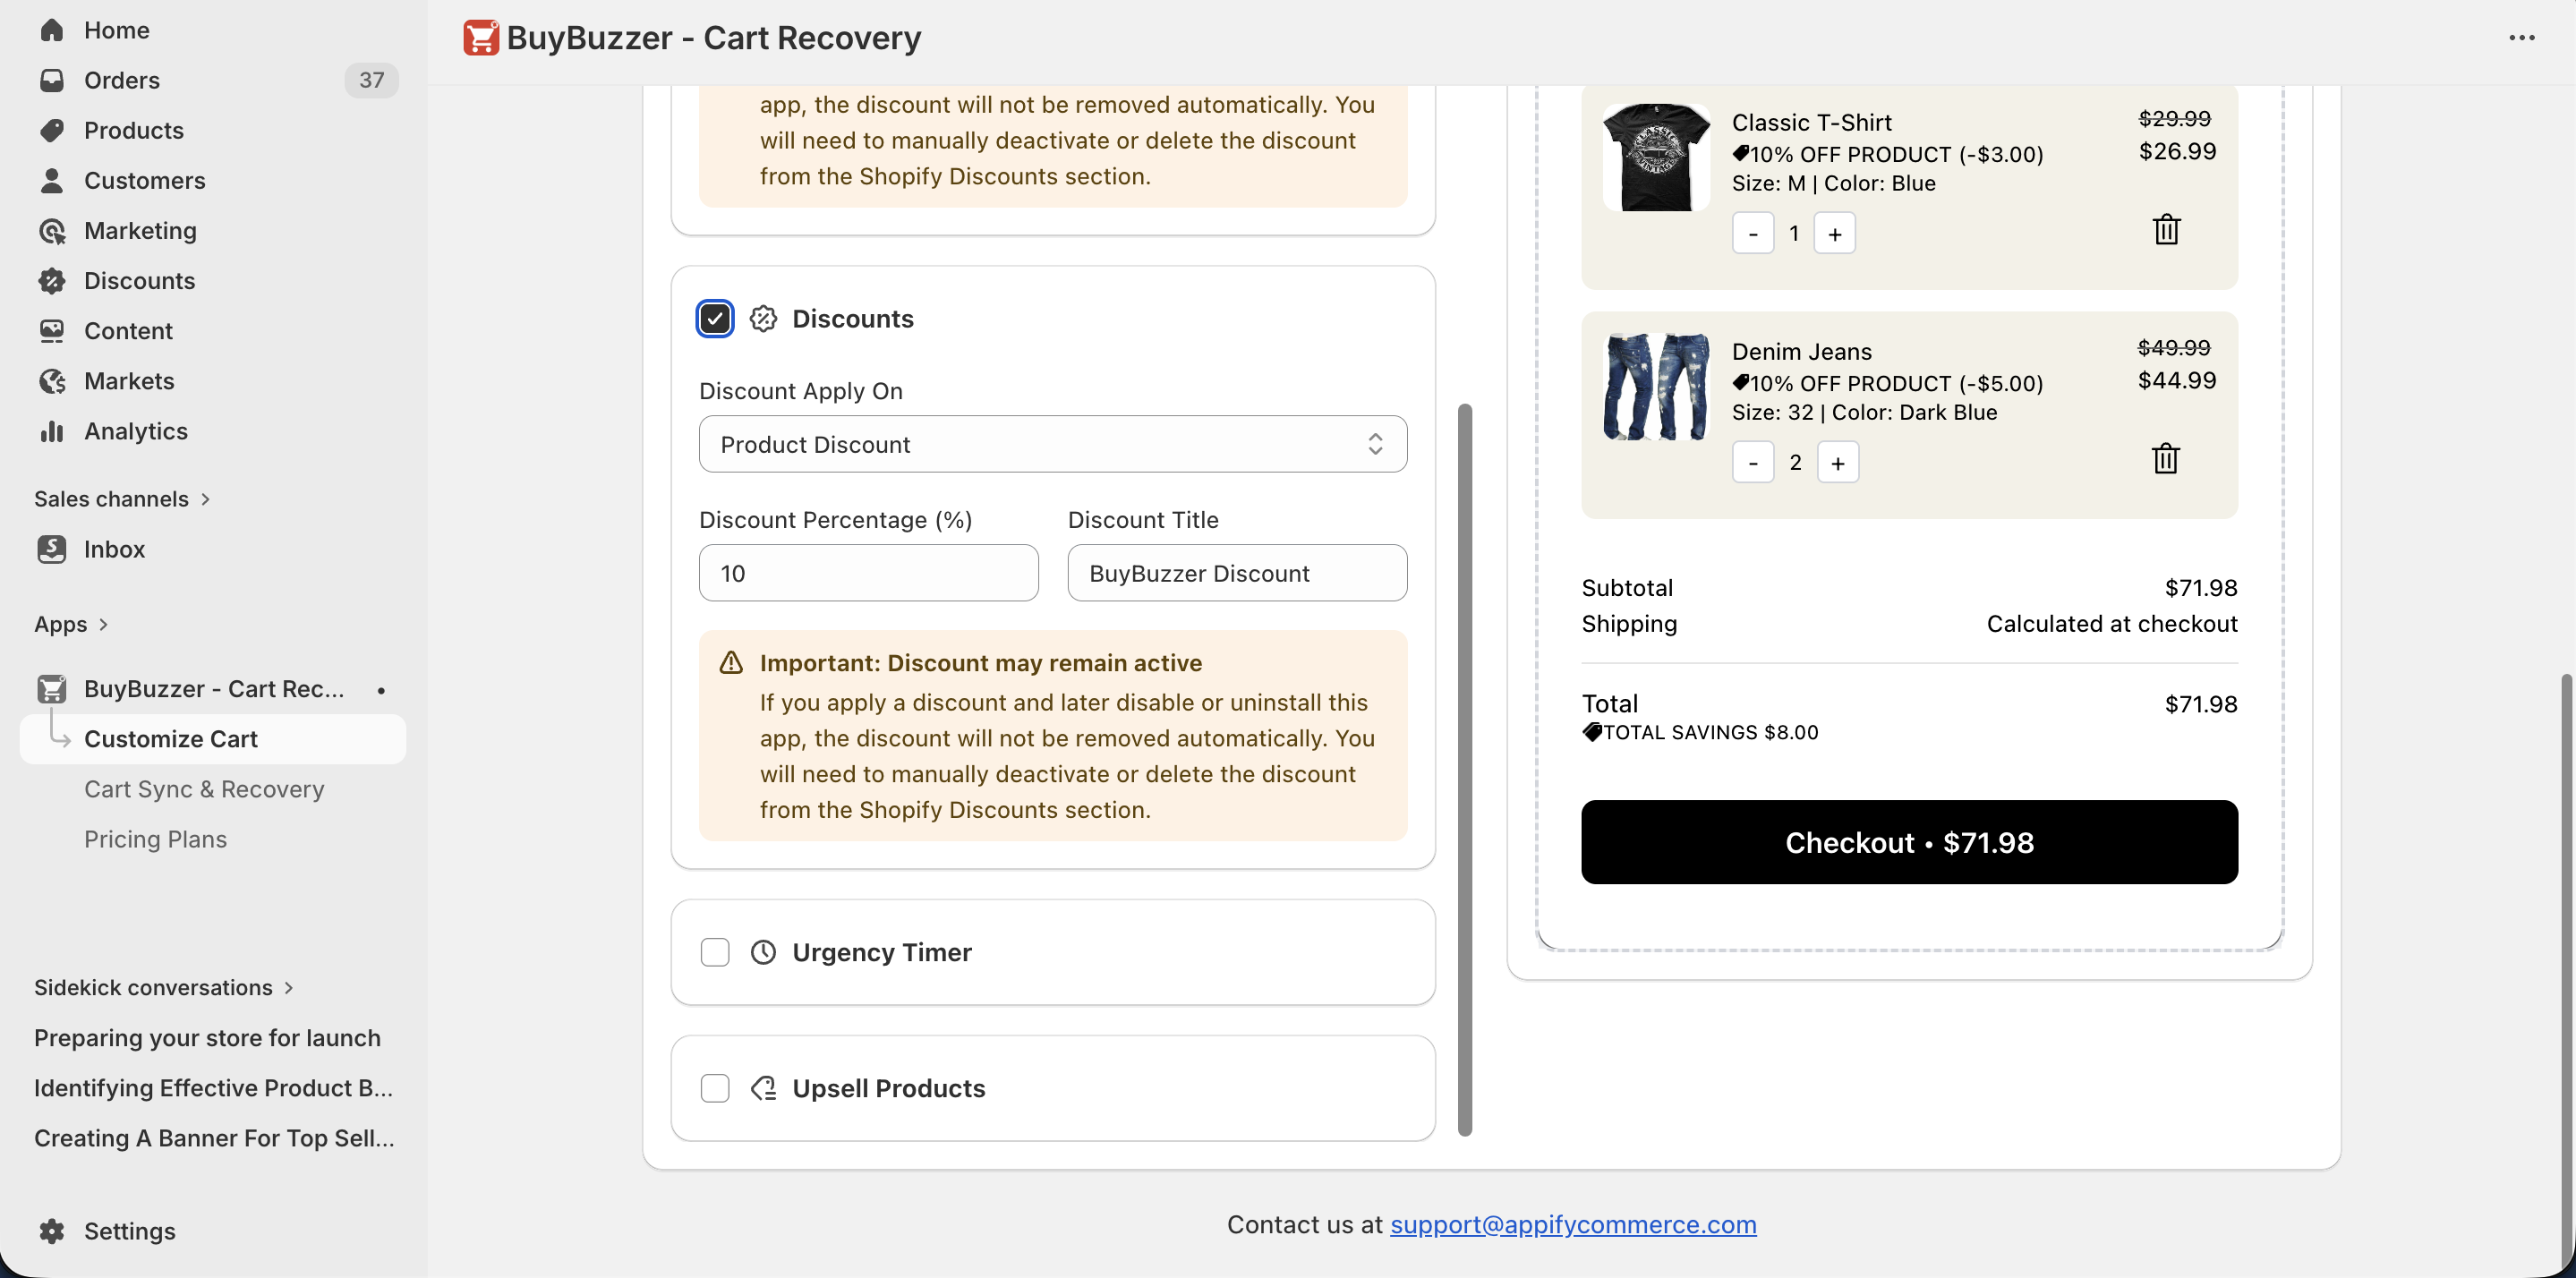
Task: Uncheck the Discounts feature checkbox
Action: click(x=714, y=318)
